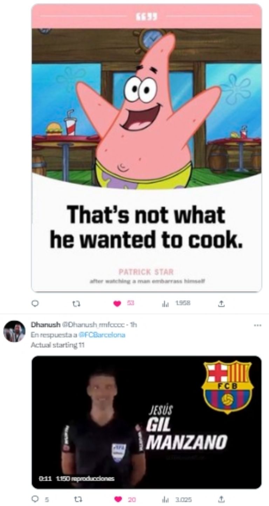Image resolution: width=269 pixels, height=506 pixels.
Task: Open Dhanush's profile avatar
Action: click(14, 331)
